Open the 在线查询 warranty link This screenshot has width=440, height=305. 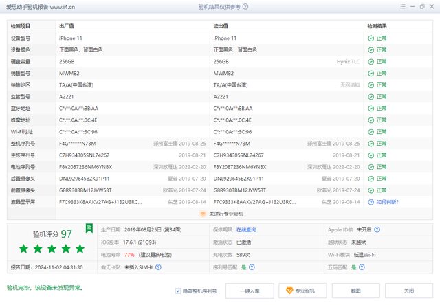245,229
